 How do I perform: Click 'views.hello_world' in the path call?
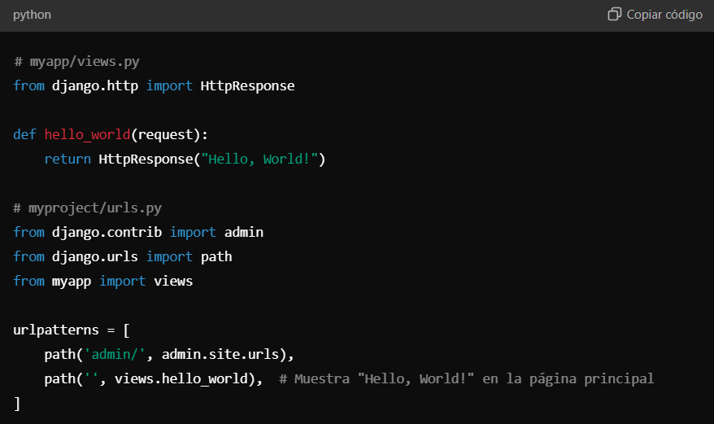[x=181, y=379]
